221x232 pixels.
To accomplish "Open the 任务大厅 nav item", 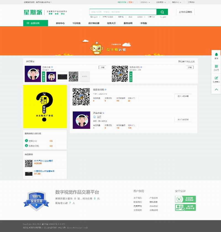I will point(111,23).
